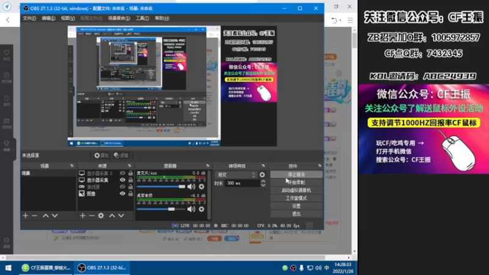Open 桌面音频 audio settings gear
Image resolution: width=489 pixels, height=275 pixels.
(202, 209)
